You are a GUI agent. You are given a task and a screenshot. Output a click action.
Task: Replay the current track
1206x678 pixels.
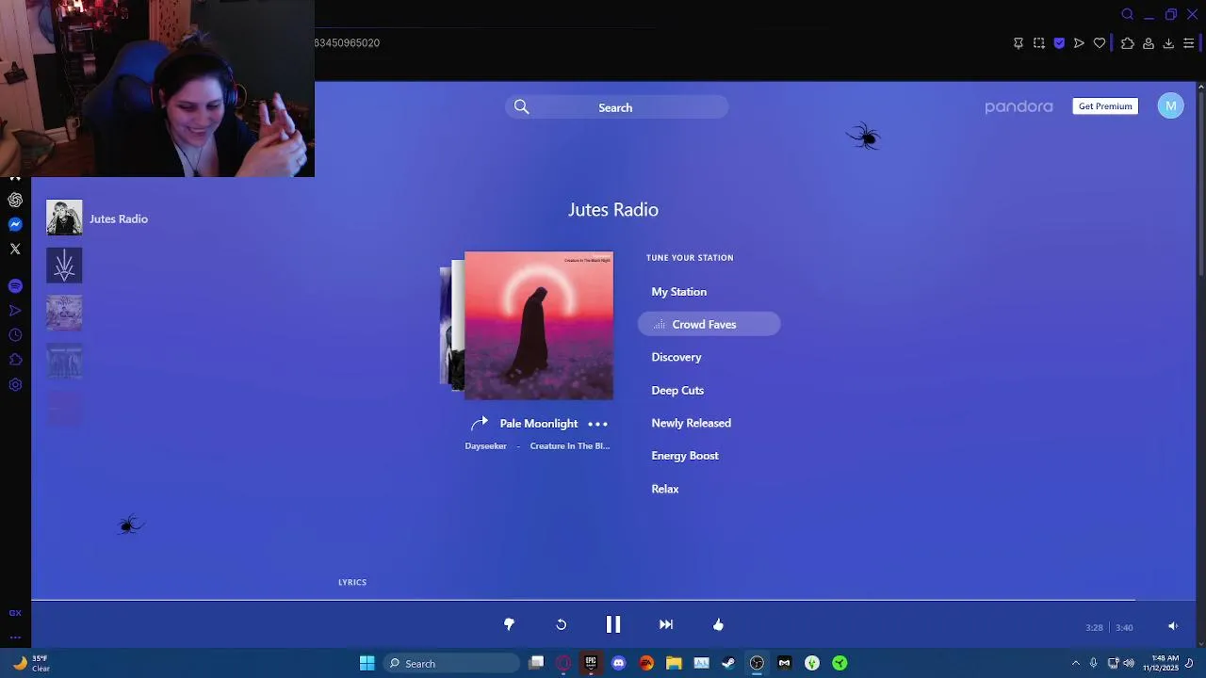click(561, 624)
